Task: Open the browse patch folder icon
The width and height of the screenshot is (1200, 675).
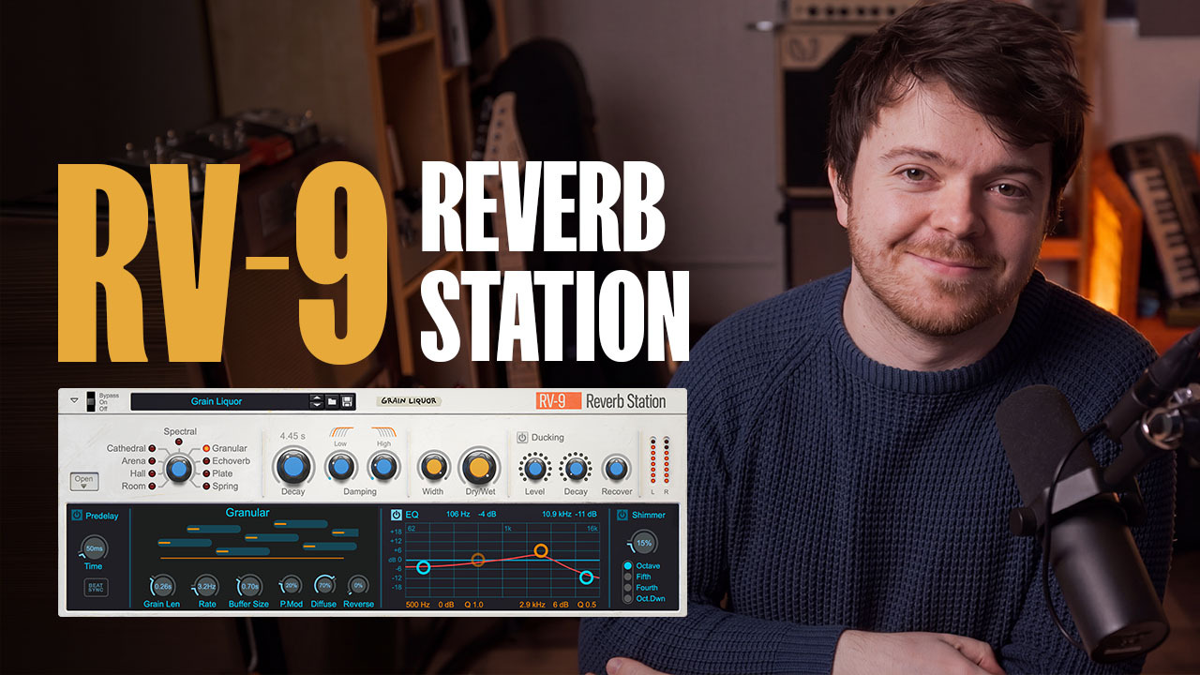Action: point(332,401)
